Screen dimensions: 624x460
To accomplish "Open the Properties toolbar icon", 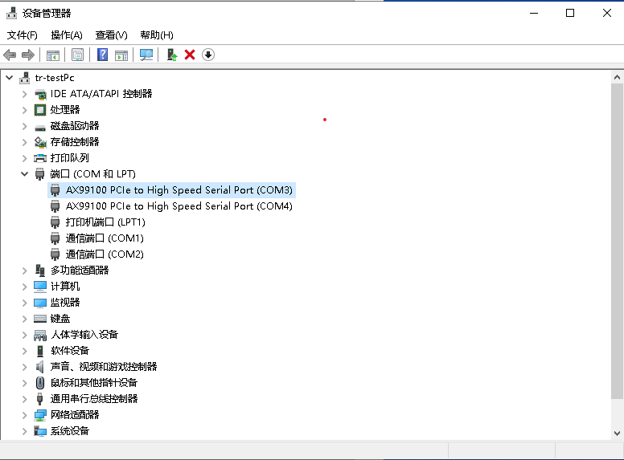I will coord(77,55).
